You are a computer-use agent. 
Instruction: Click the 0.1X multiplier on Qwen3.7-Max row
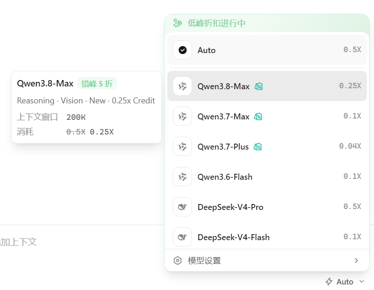click(353, 116)
